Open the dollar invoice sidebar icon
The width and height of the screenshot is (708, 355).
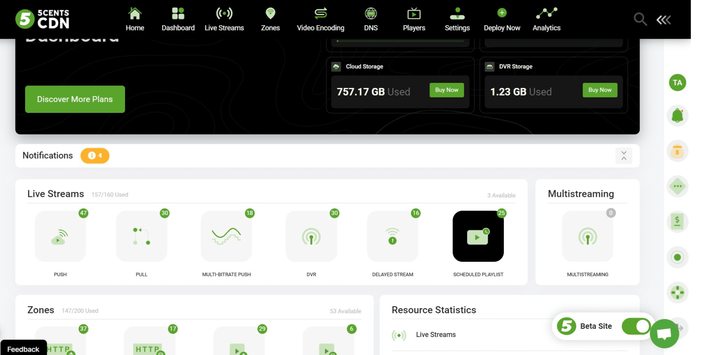coord(678,222)
